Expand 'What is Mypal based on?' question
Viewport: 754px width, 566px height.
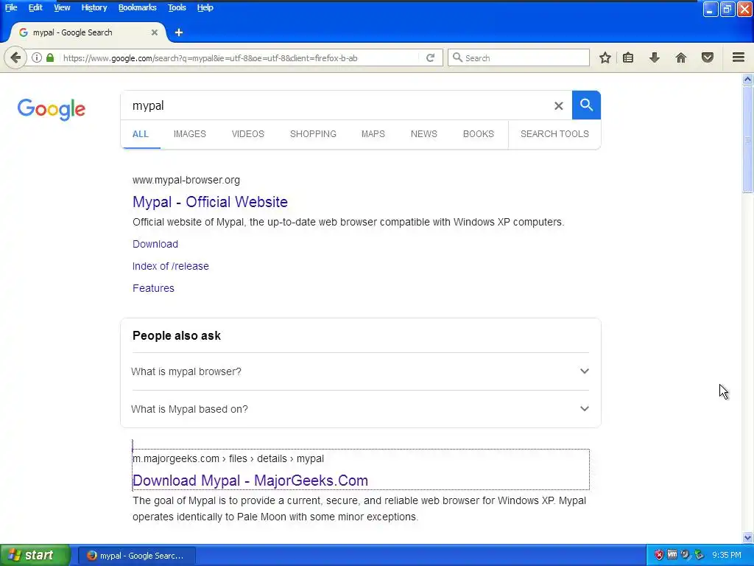click(x=360, y=409)
